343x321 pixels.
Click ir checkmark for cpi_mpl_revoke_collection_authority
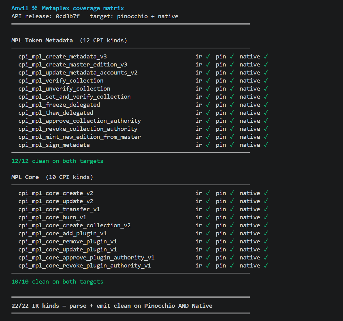[208, 129]
